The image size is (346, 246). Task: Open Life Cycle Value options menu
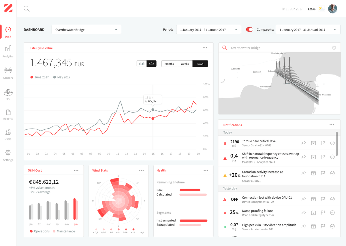205,48
